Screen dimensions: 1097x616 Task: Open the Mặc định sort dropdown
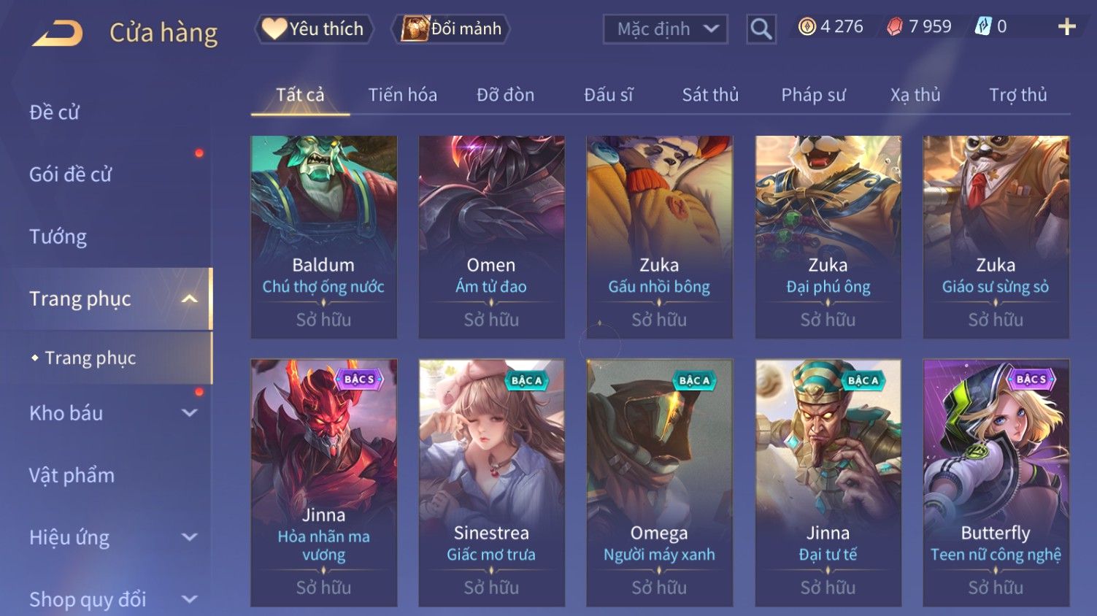(x=666, y=29)
